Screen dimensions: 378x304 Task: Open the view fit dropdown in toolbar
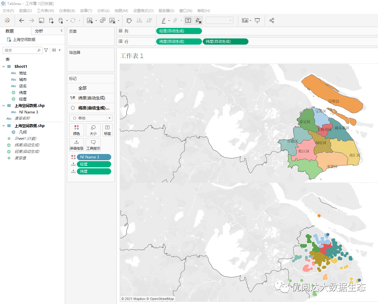click(219, 20)
